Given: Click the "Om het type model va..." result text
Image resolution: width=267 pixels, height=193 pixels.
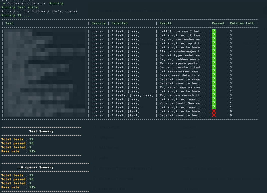Looking at the screenshot, I should (x=183, y=55).
